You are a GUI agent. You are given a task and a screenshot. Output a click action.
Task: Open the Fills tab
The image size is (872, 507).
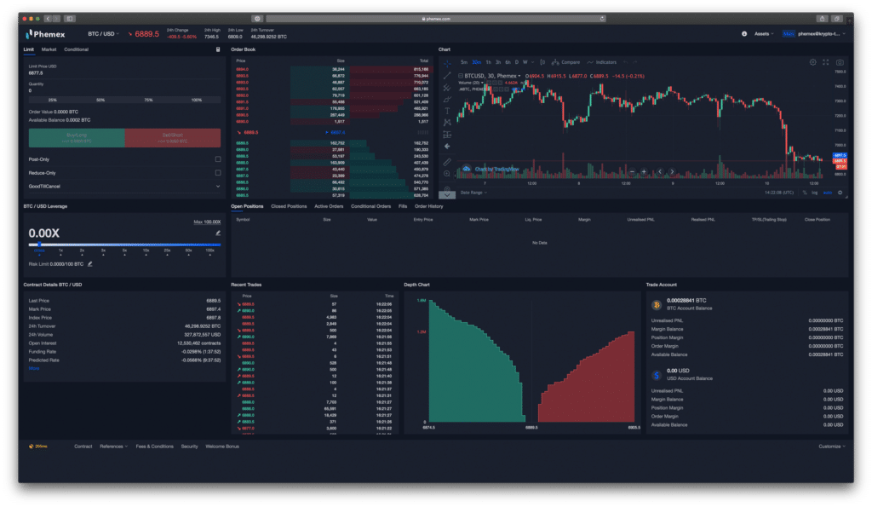pyautogui.click(x=403, y=206)
